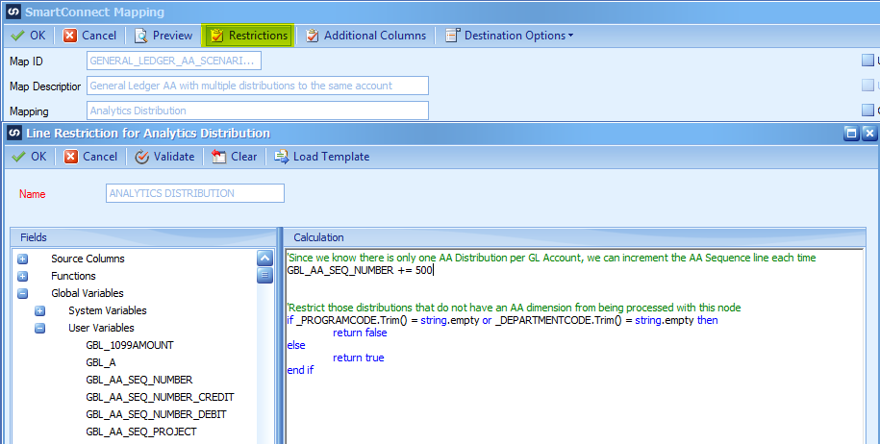880x444 pixels.
Task: Cancel the Line Restriction dialog
Action: [91, 157]
